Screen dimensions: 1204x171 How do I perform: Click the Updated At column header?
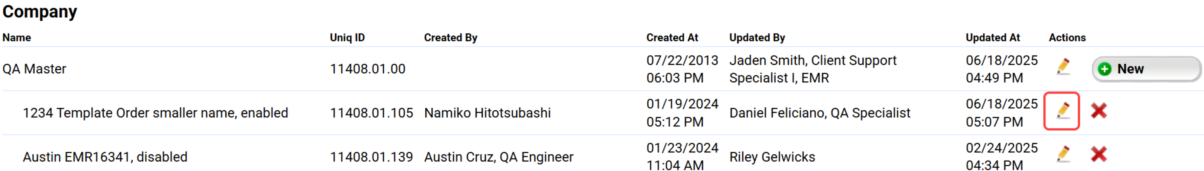pos(993,37)
